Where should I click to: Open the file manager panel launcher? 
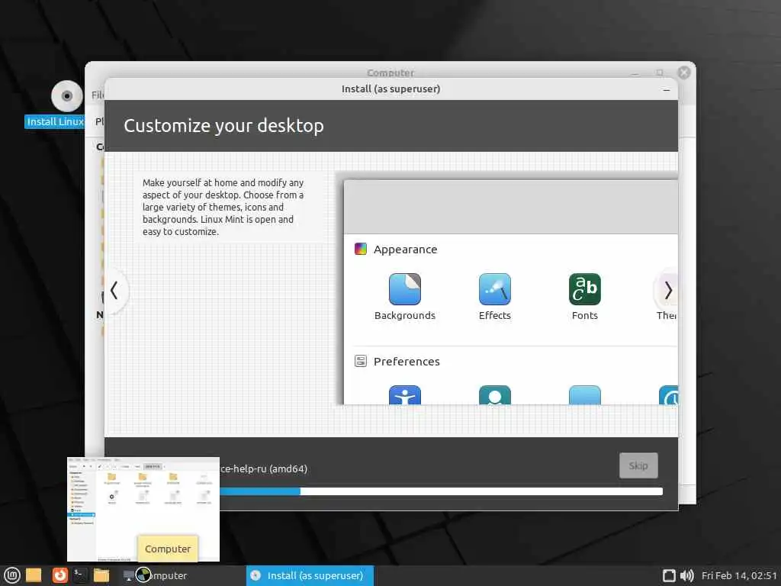tap(101, 575)
